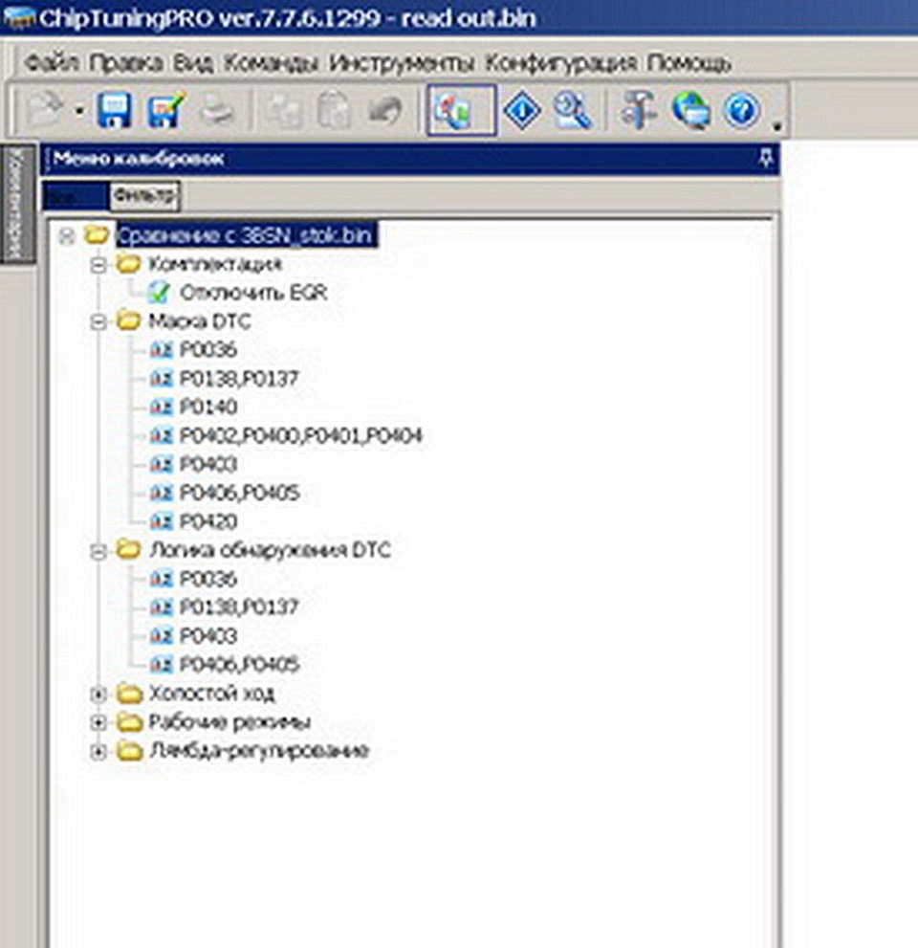Image resolution: width=918 pixels, height=948 pixels.
Task: Collapse the Маска DTC folder
Action: pyautogui.click(x=98, y=322)
